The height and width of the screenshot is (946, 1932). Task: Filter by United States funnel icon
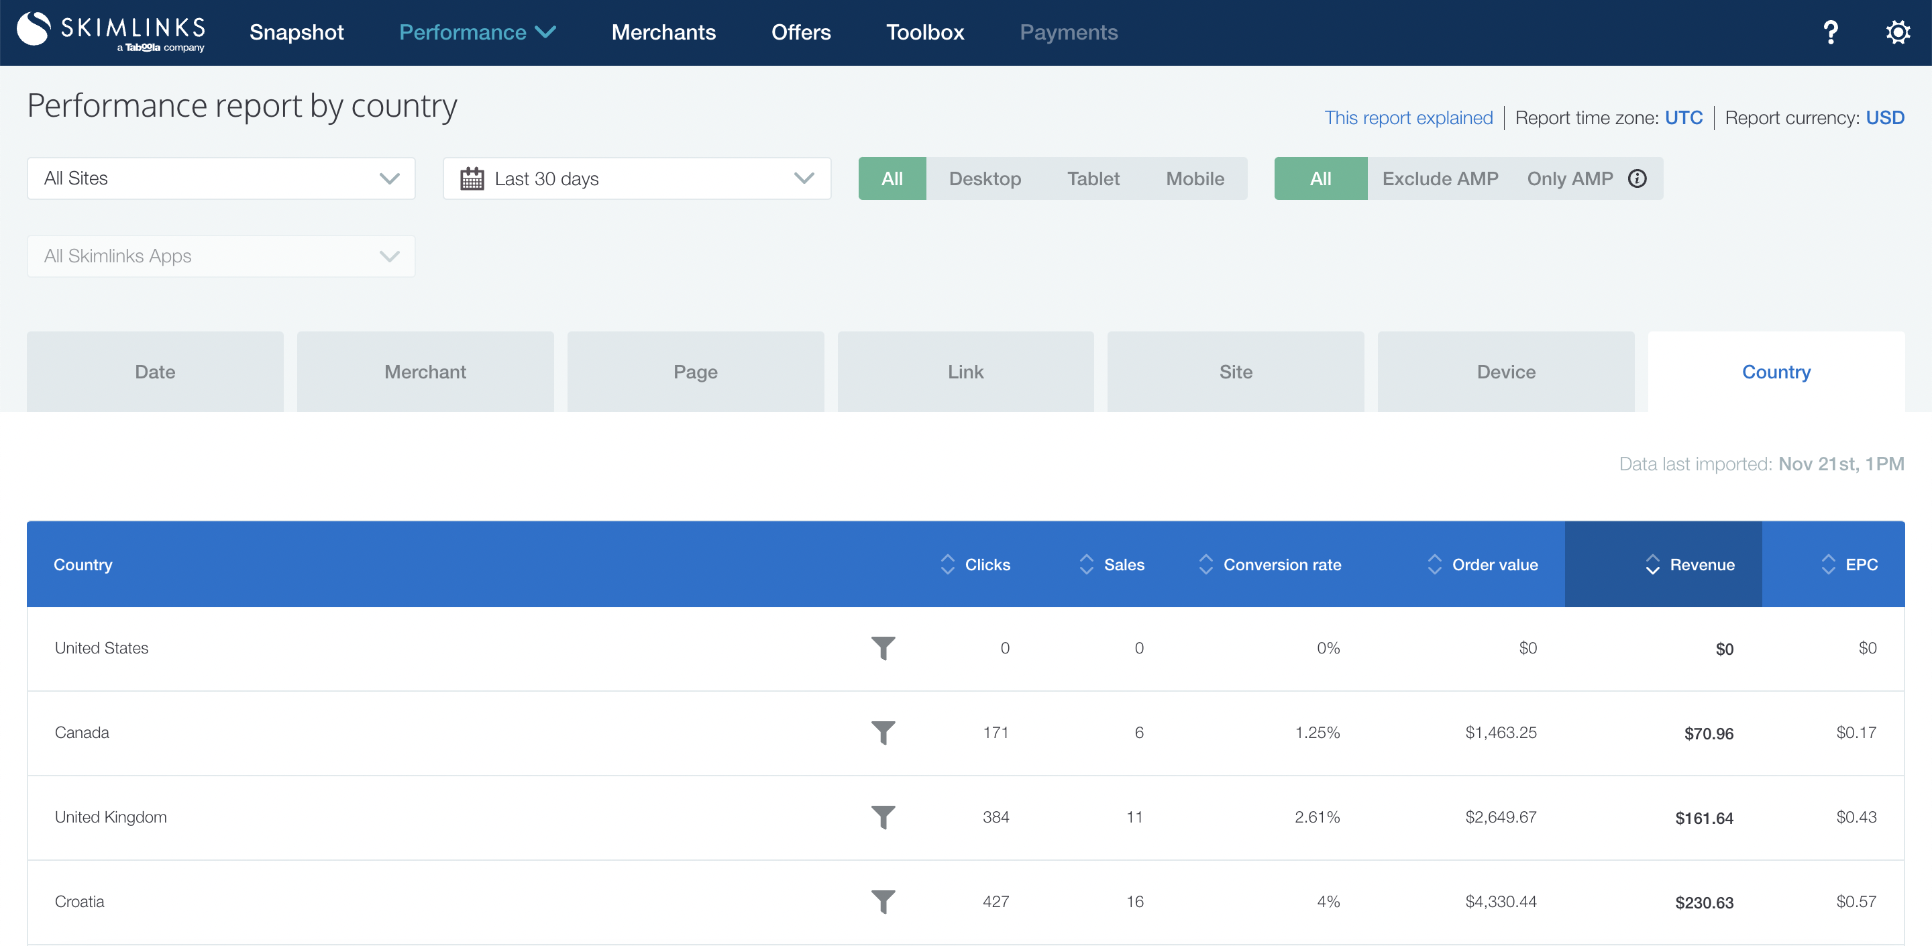click(x=883, y=648)
